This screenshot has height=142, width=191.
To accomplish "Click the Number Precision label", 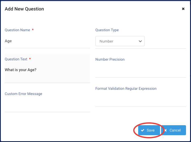I will (110, 59).
